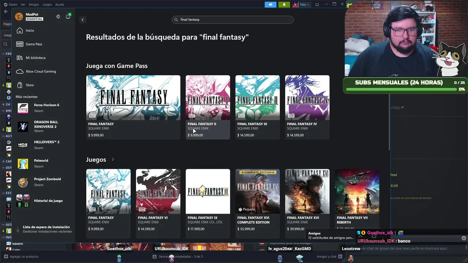This screenshot has width=468, height=263.
Task: Open Amigos y chat text in Steam footer
Action: (327, 256)
